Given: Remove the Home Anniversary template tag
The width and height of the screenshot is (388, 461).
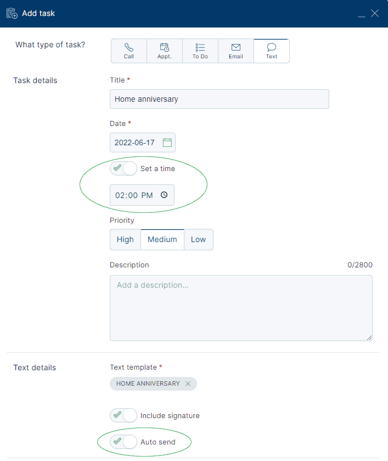Looking at the screenshot, I should point(188,384).
